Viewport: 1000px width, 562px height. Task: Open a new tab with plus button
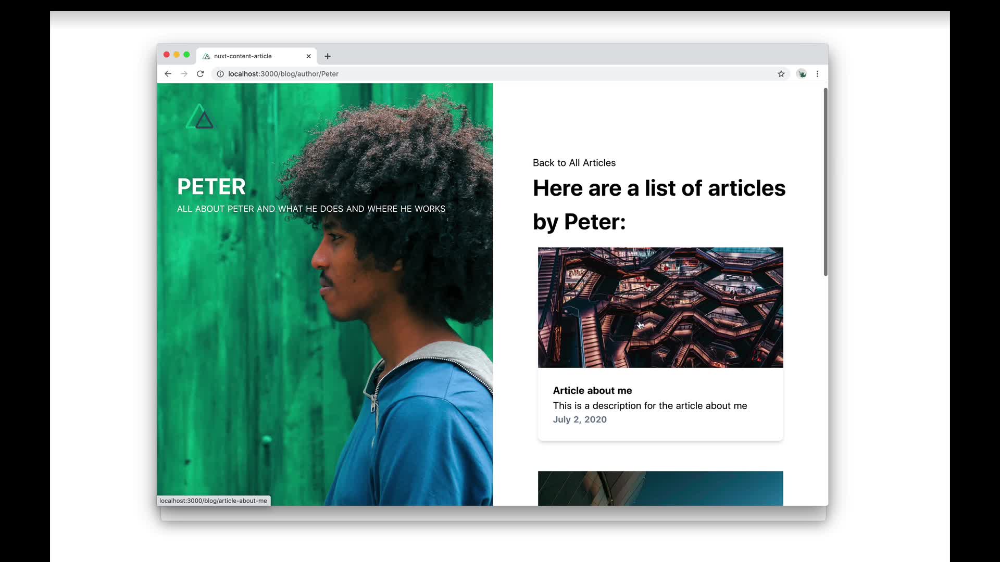328,56
